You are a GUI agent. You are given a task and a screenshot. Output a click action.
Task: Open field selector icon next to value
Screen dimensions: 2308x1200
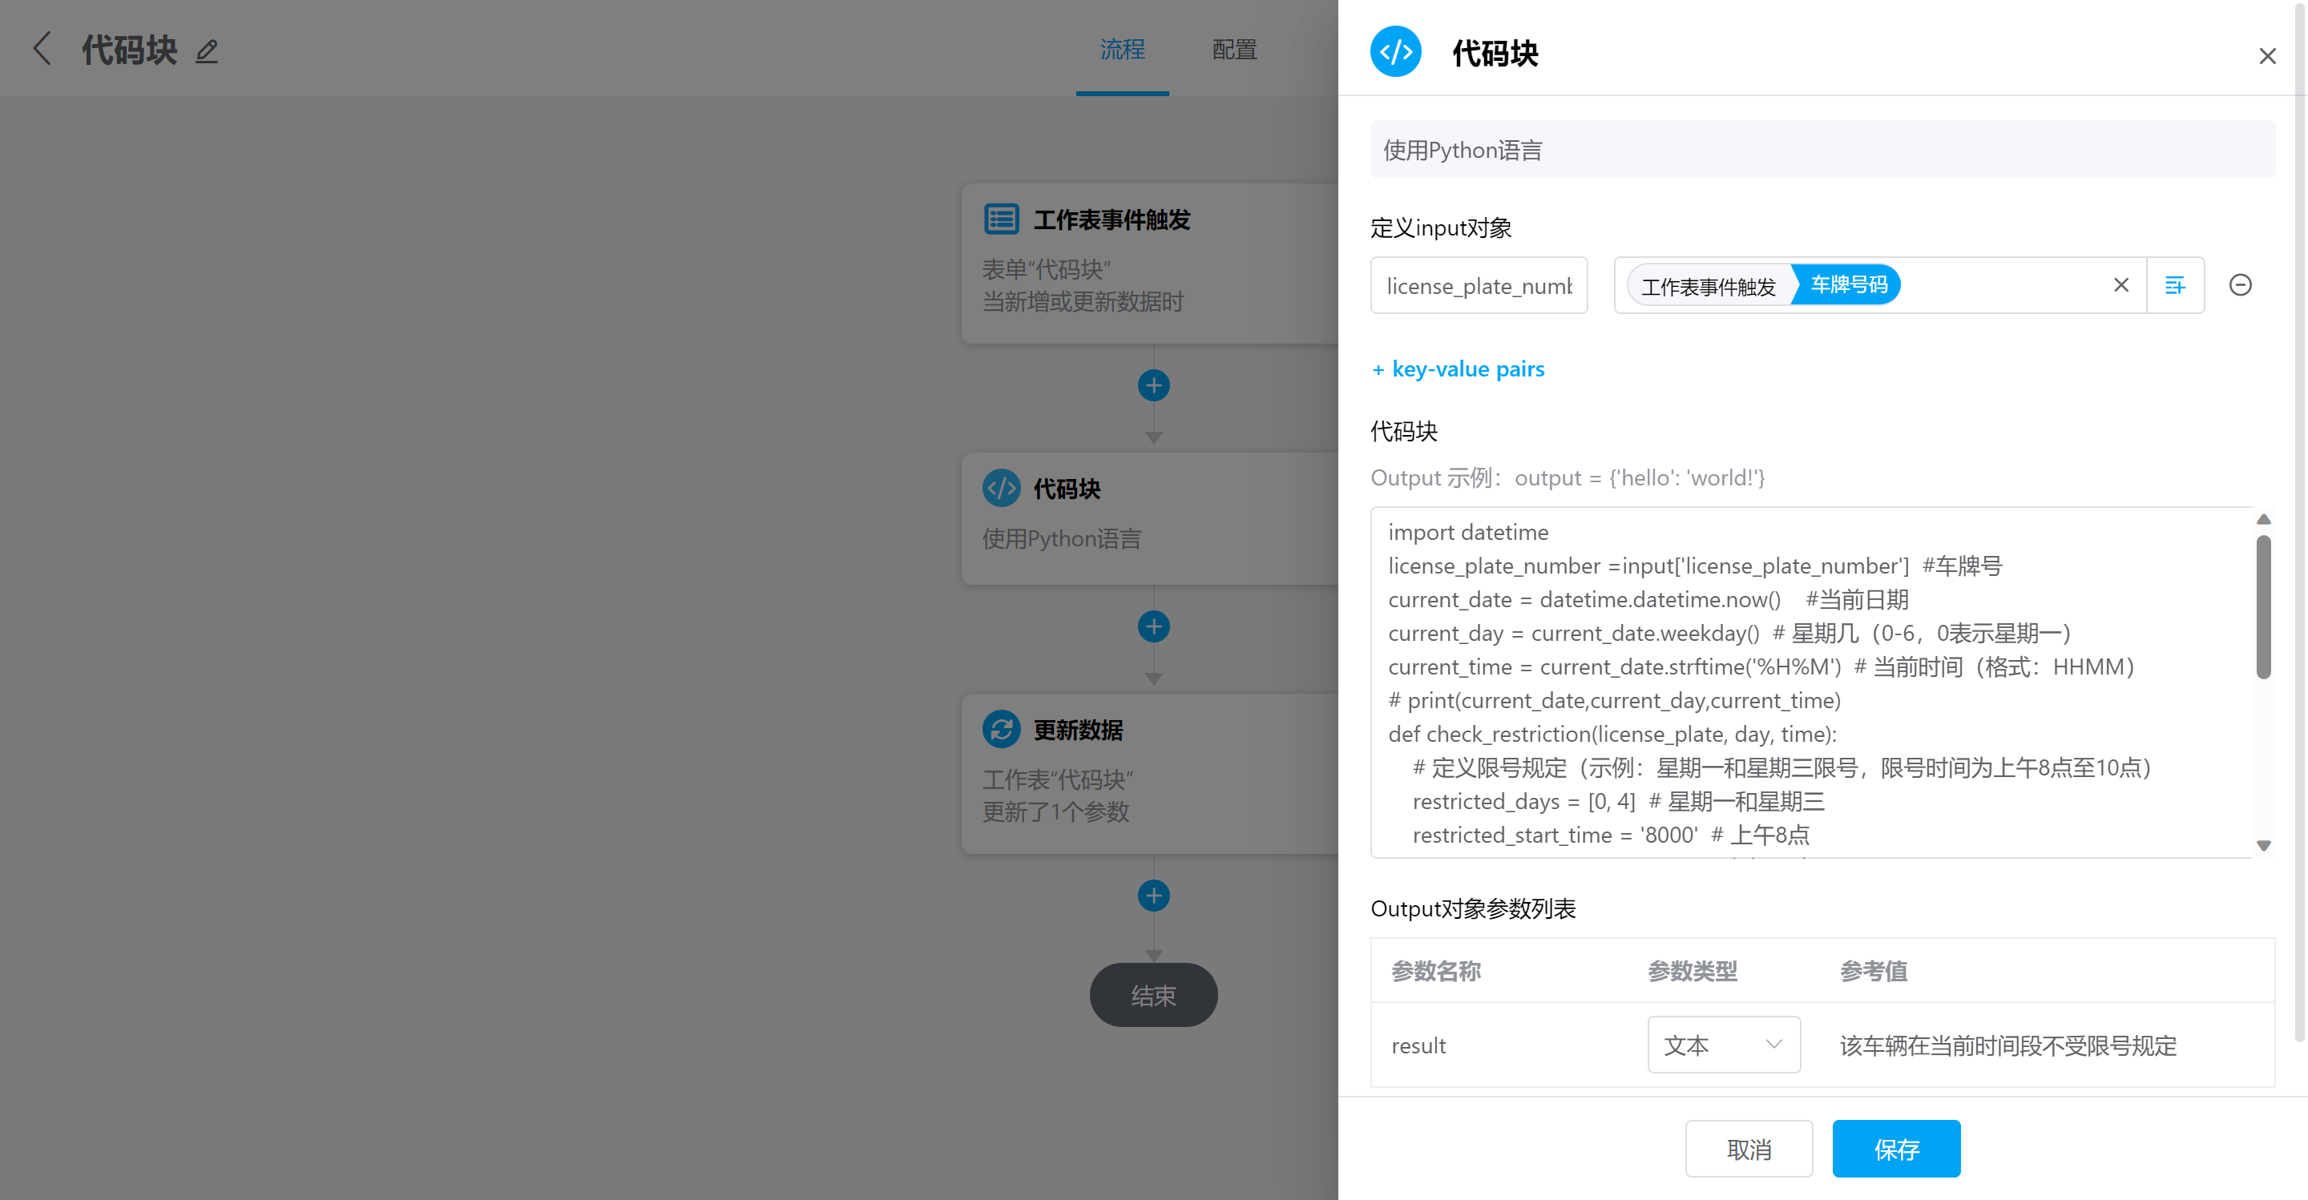point(2174,286)
